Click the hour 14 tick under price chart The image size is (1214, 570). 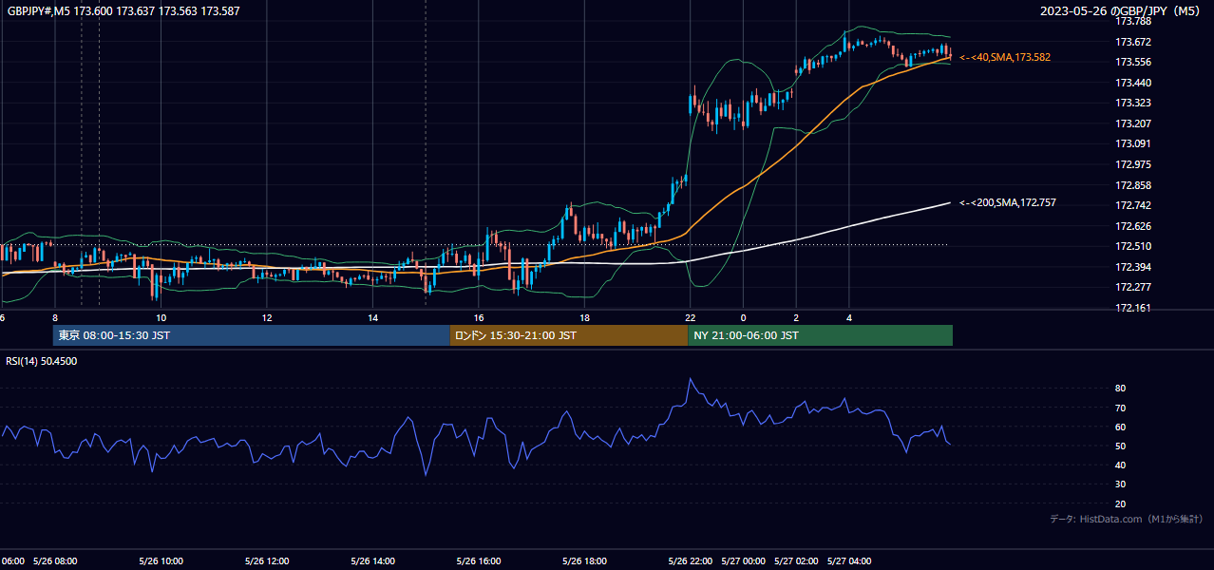(373, 318)
